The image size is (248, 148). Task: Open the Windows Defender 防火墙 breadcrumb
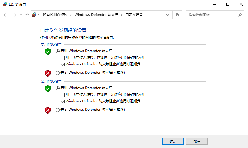(97, 15)
